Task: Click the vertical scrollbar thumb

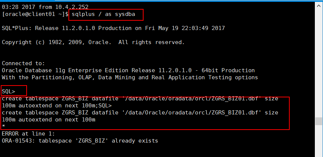Action: [x=319, y=121]
